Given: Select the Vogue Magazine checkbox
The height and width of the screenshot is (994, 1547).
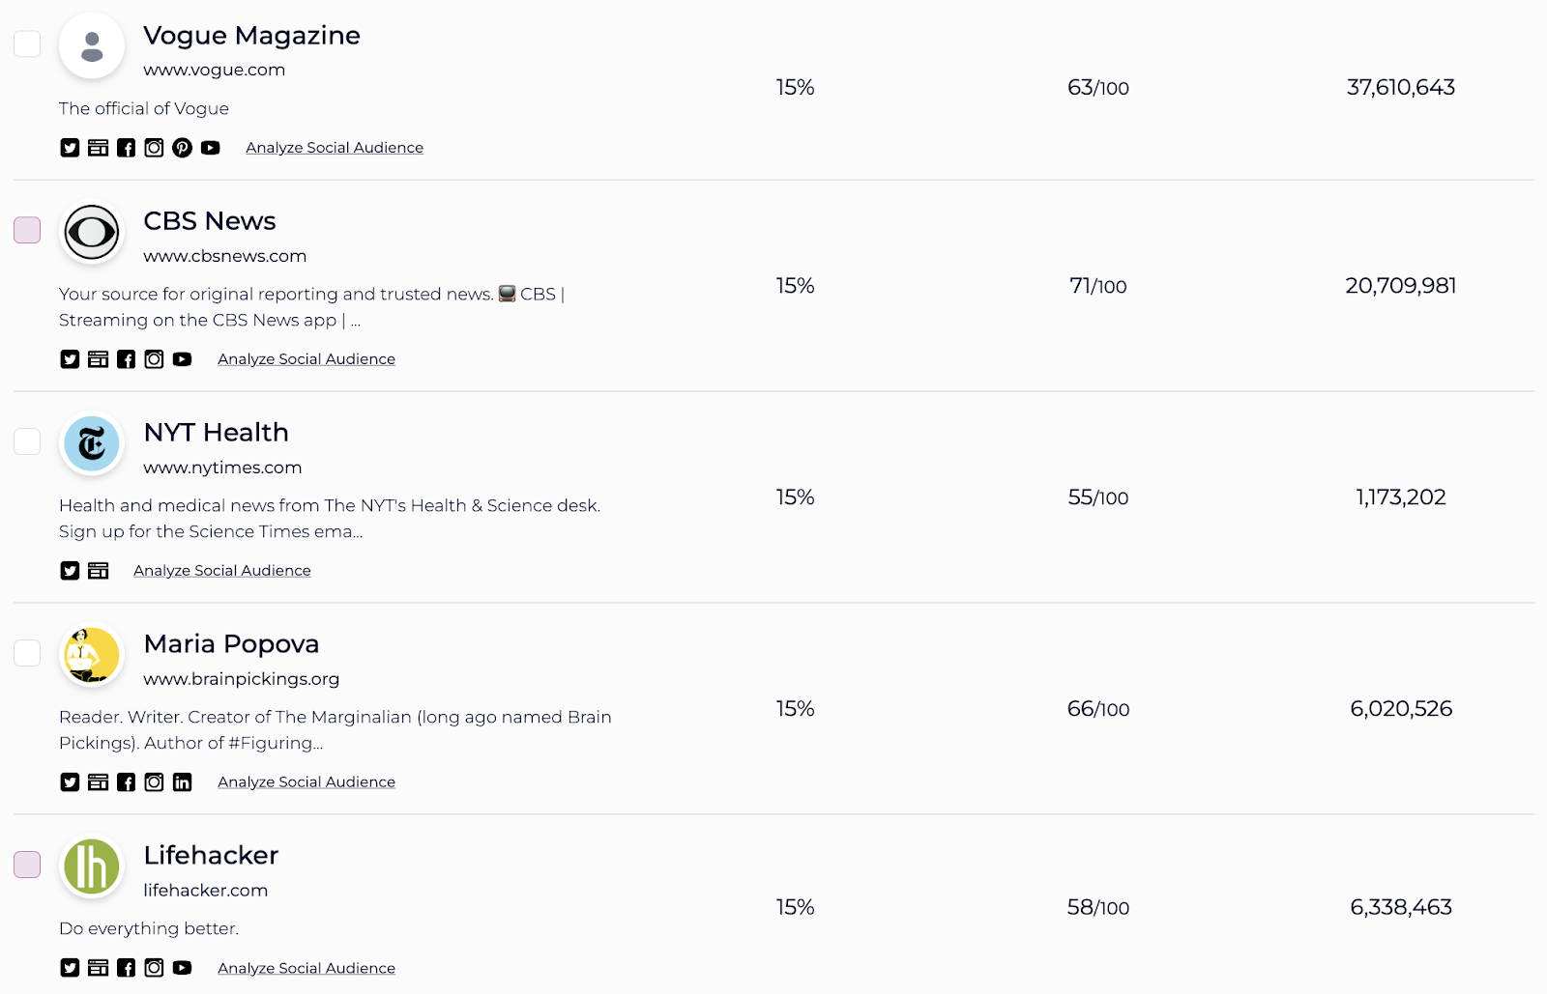Looking at the screenshot, I should coord(27,44).
